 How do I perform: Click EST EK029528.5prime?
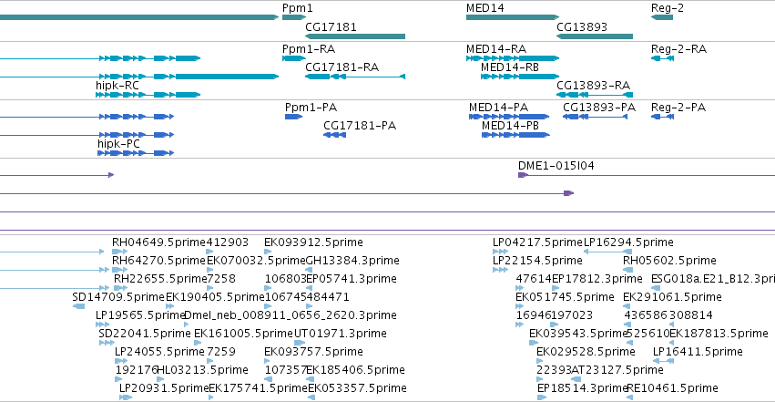(586, 352)
